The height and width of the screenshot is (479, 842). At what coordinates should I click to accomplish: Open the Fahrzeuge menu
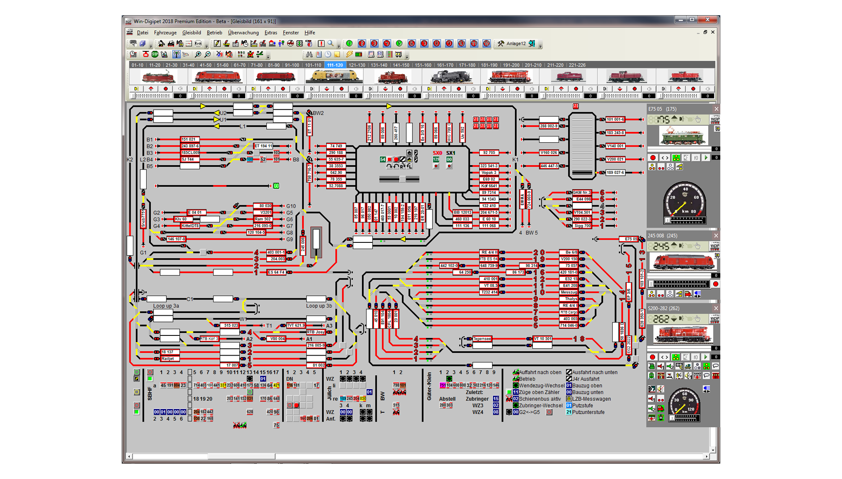(x=166, y=32)
